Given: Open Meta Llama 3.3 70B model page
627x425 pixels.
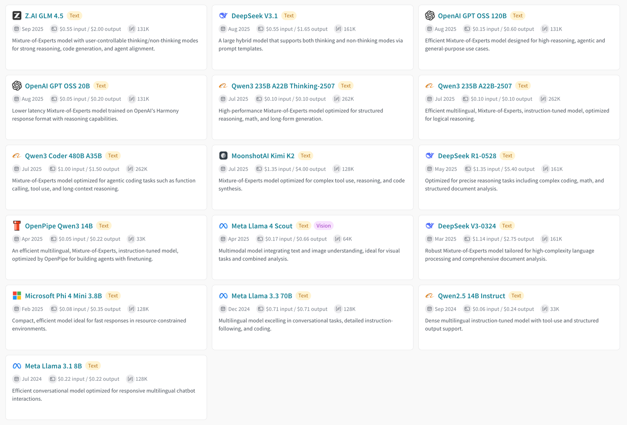Looking at the screenshot, I should pos(261,296).
